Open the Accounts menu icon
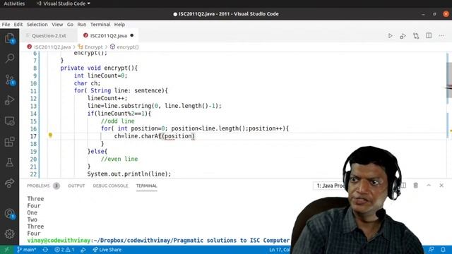The image size is (452, 254). 9,214
